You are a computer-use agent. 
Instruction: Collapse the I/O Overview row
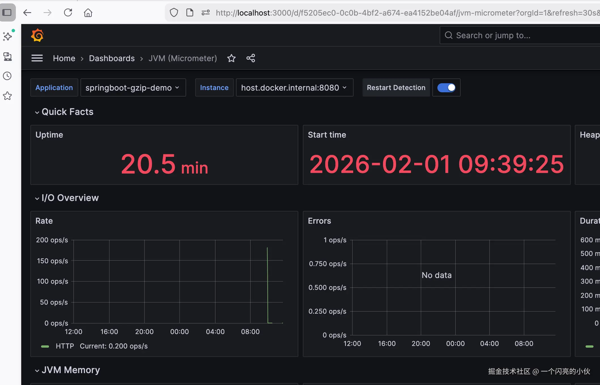tap(70, 198)
